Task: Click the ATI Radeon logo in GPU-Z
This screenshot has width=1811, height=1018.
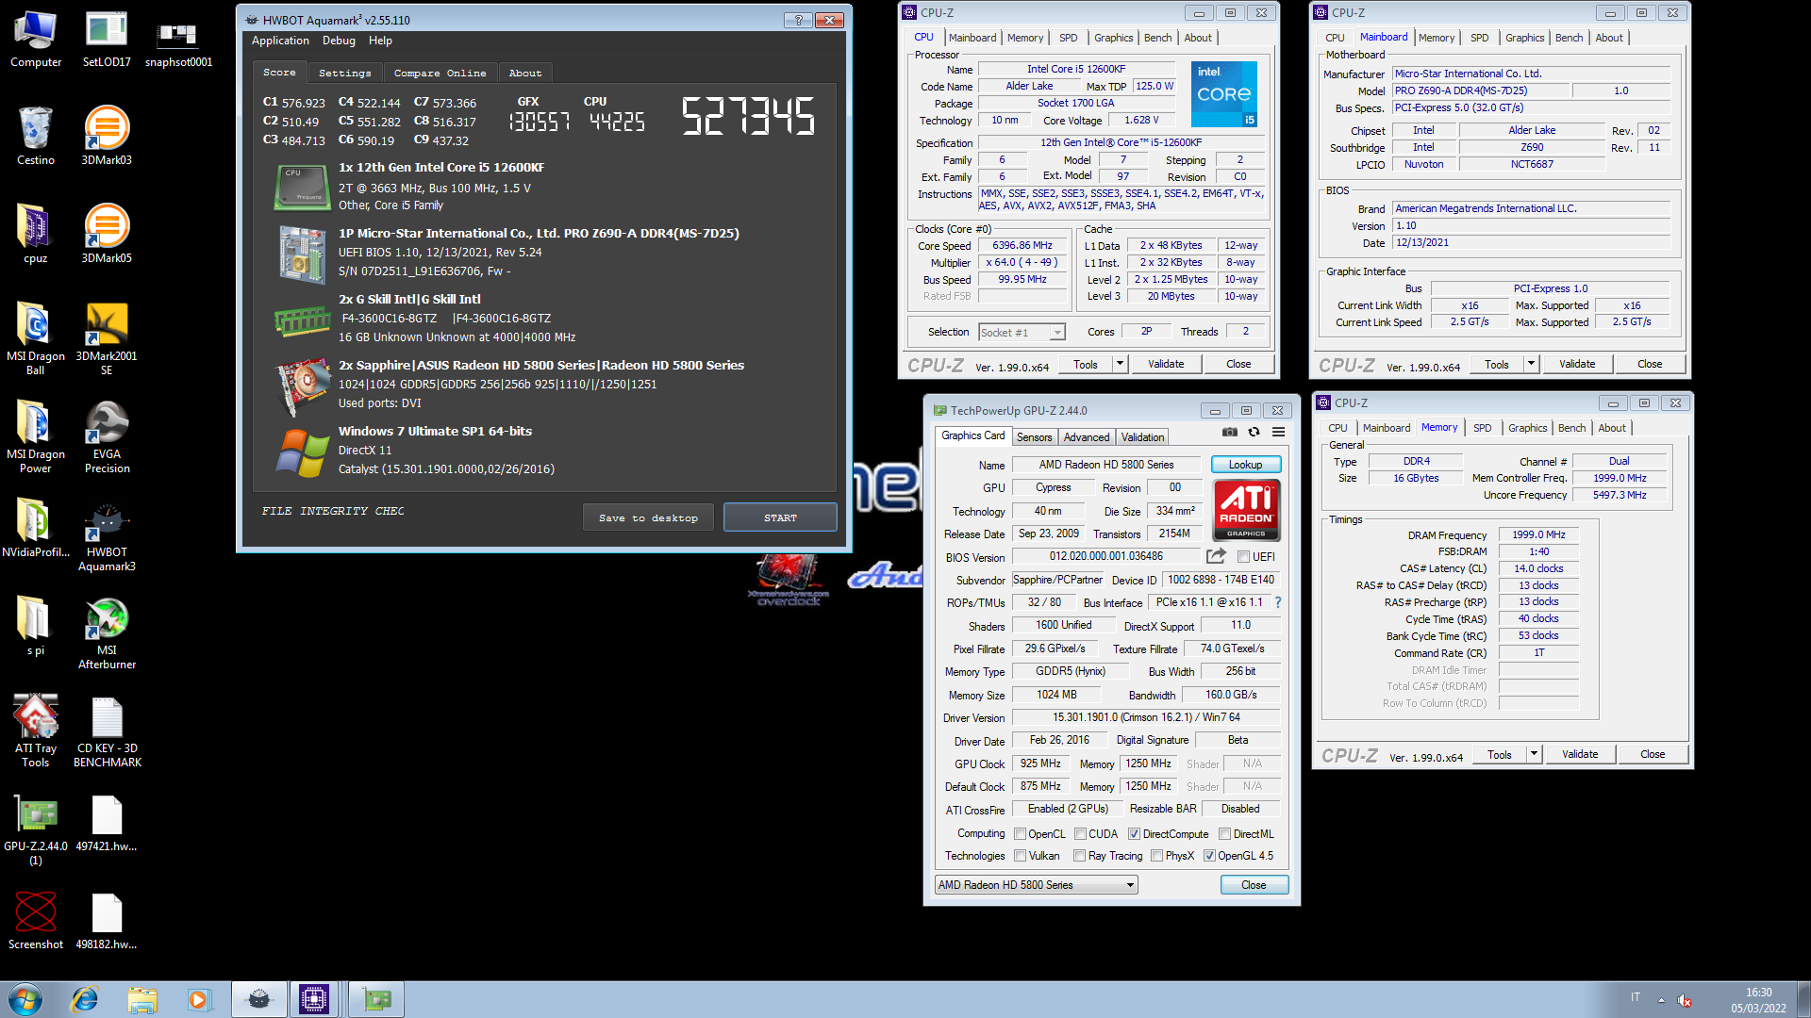Action: (x=1246, y=510)
